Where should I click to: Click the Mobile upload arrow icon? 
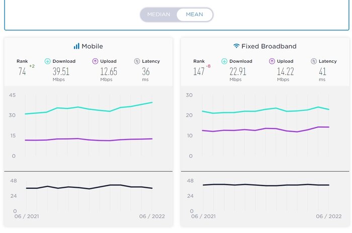(x=95, y=61)
